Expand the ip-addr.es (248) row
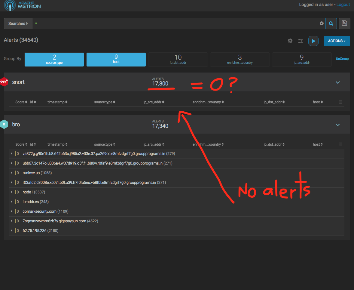This screenshot has height=290, width=354. coord(11,202)
